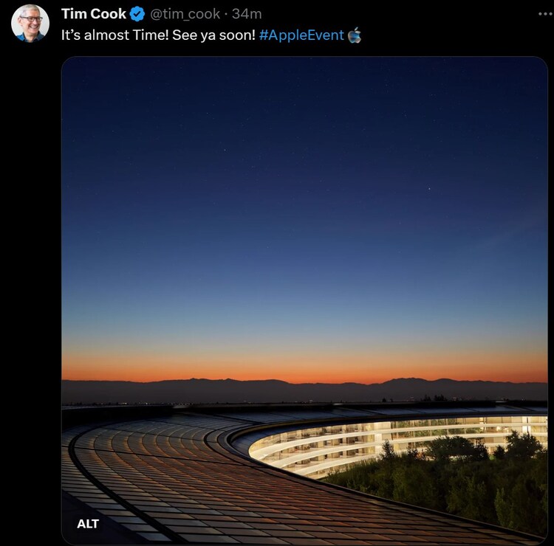Open the three-dot more options menu
The image size is (554, 546).
click(546, 14)
